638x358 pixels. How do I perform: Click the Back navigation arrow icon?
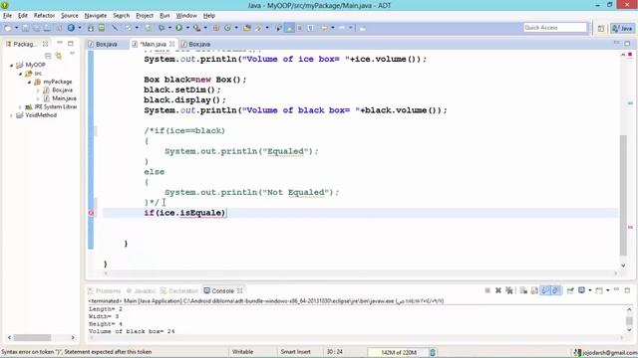tap(324, 28)
